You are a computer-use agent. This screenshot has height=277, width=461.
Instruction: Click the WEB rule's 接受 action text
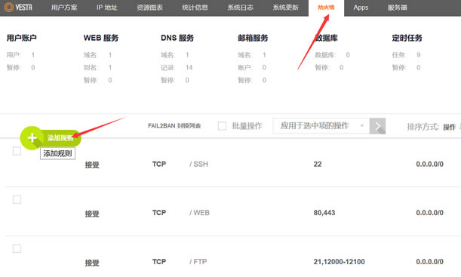(92, 214)
